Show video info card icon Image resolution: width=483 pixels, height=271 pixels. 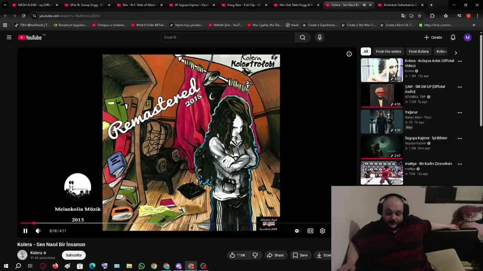349,54
